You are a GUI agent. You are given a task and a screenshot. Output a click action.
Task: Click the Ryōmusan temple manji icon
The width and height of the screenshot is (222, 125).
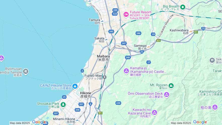(x=26, y=71)
